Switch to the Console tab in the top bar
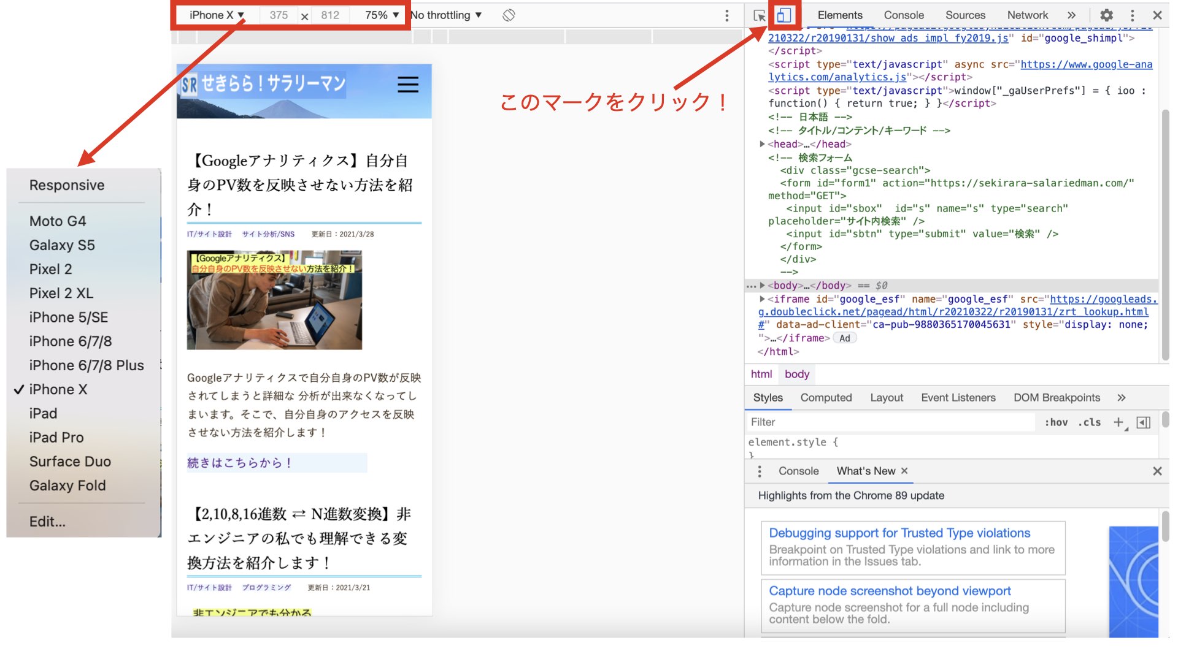 (x=903, y=15)
